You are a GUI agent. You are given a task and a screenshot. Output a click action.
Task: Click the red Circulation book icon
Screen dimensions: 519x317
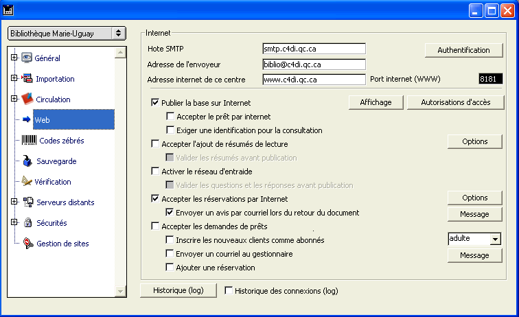click(27, 99)
